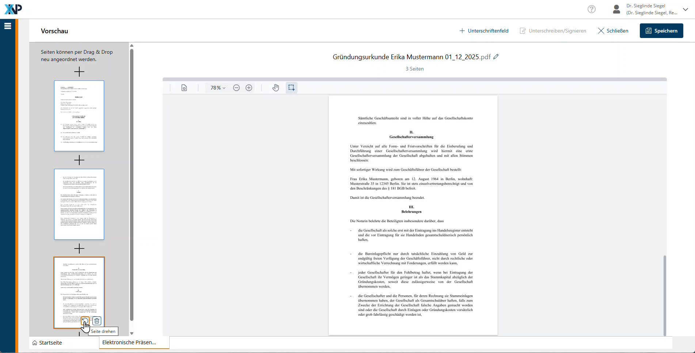Zoom out with the minus magnifier

pyautogui.click(x=236, y=88)
